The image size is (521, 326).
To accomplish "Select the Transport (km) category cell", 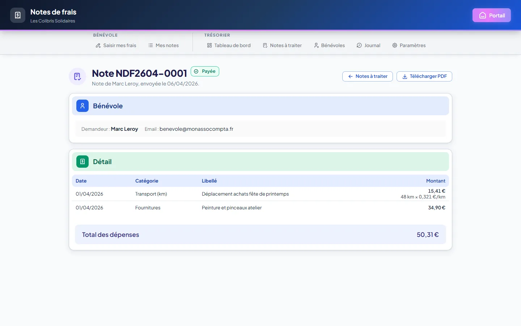I will click(x=151, y=194).
